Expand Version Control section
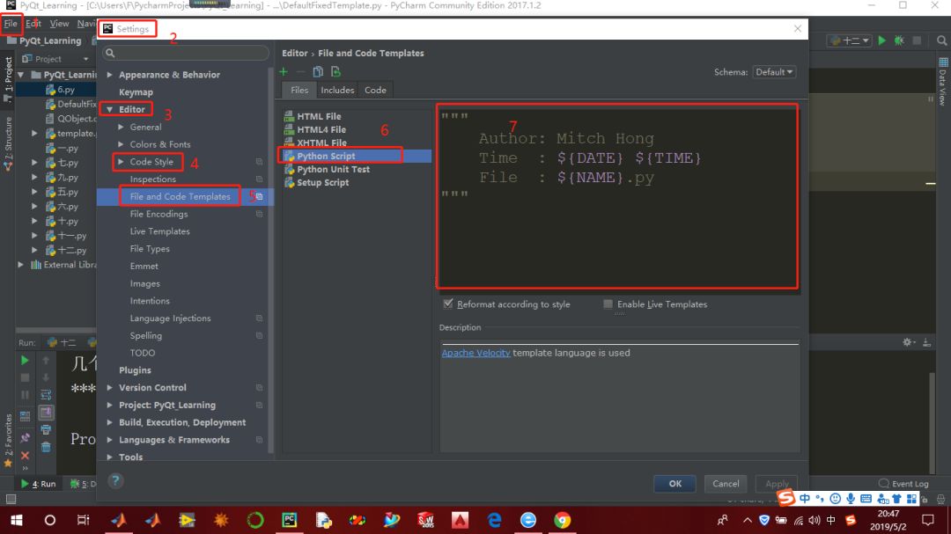This screenshot has height=534, width=951. coord(110,387)
